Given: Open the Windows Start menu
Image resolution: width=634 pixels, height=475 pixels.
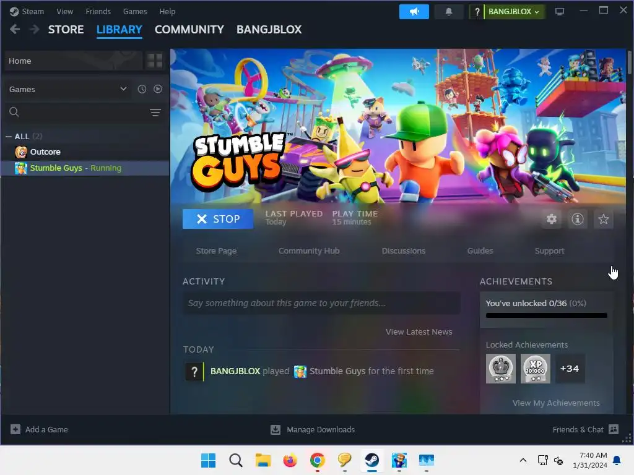Looking at the screenshot, I should tap(208, 460).
